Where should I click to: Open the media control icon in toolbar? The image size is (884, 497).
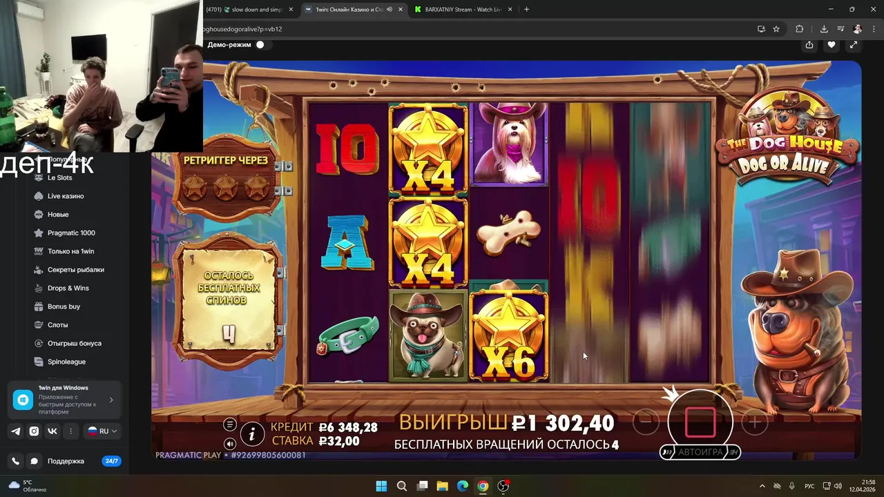[840, 29]
